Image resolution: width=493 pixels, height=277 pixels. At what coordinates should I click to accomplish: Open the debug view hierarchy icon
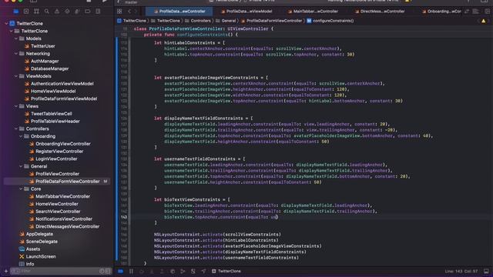(x=173, y=271)
